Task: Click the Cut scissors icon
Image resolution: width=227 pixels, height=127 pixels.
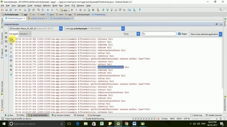Action: [x=25, y=10]
